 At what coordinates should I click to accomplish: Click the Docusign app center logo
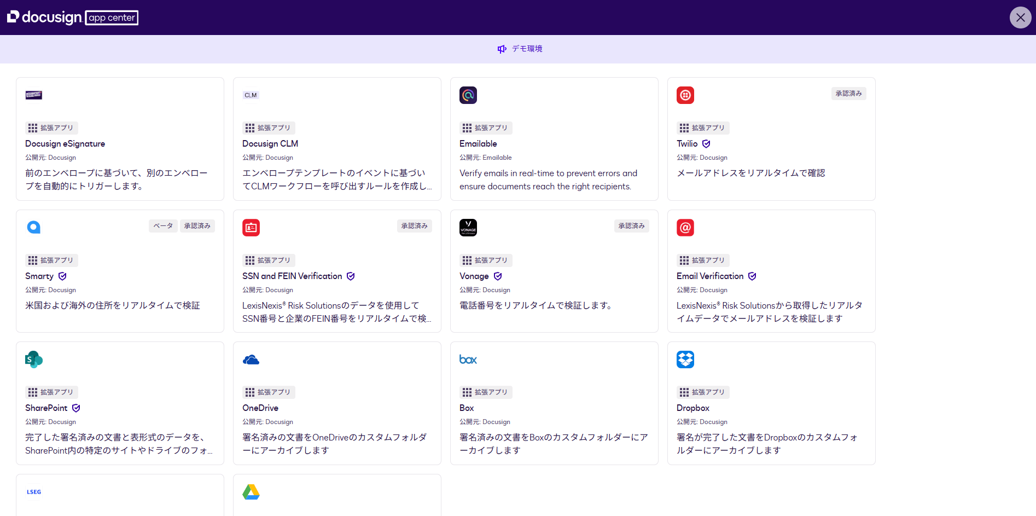tap(73, 18)
